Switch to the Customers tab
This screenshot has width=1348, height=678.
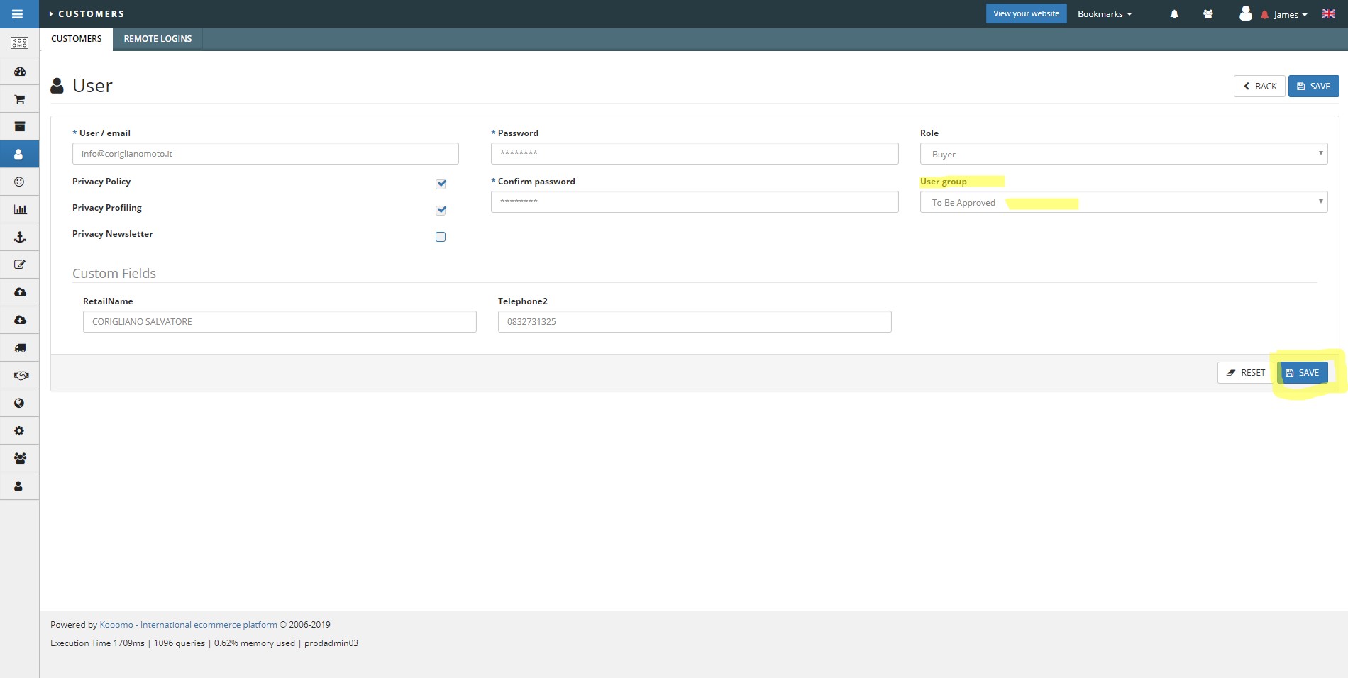pyautogui.click(x=77, y=39)
